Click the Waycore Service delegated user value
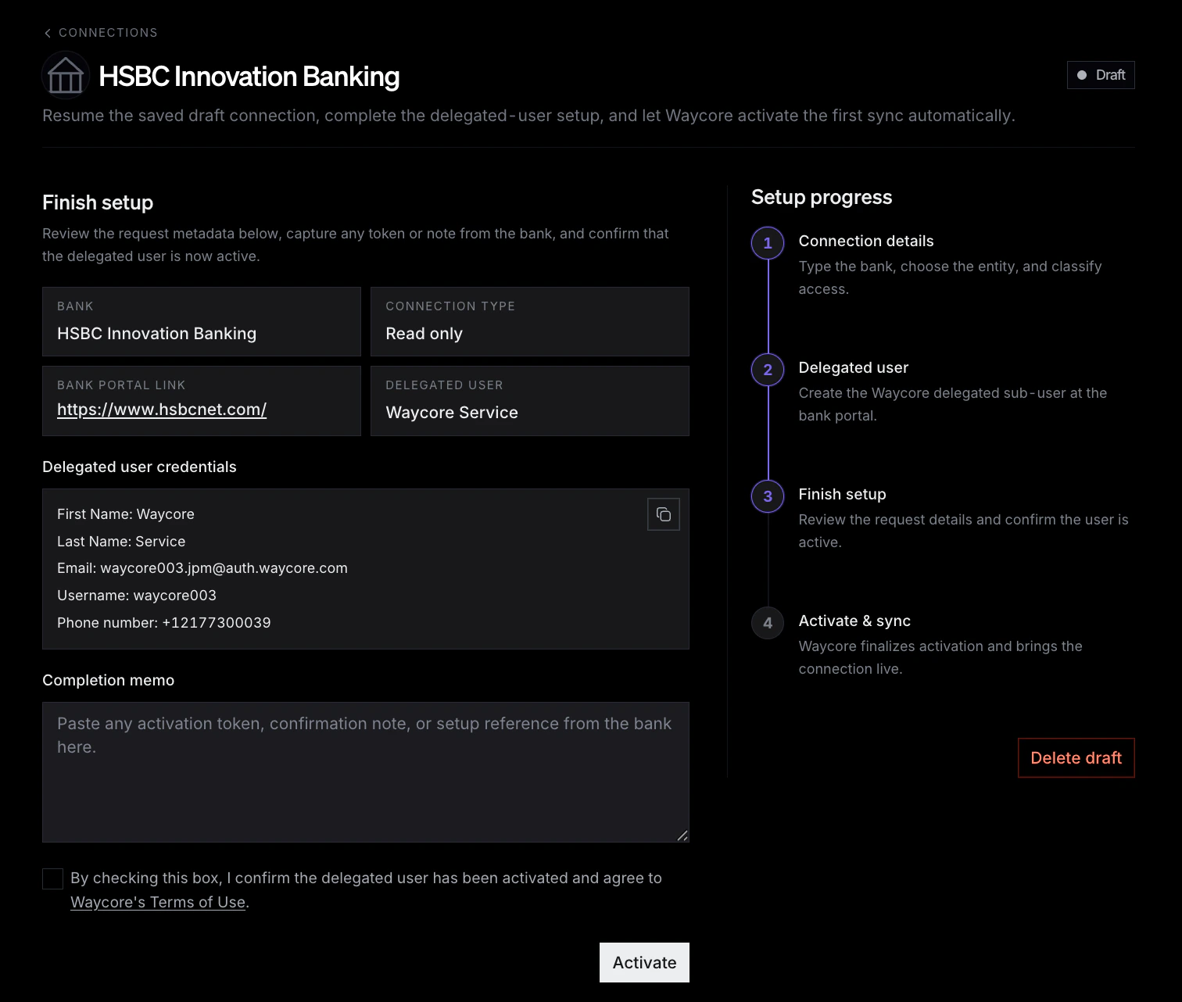This screenshot has width=1182, height=1002. click(452, 413)
